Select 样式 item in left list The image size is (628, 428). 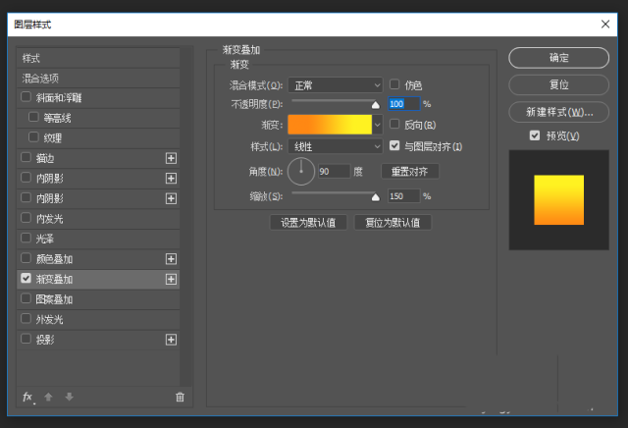[x=98, y=58]
